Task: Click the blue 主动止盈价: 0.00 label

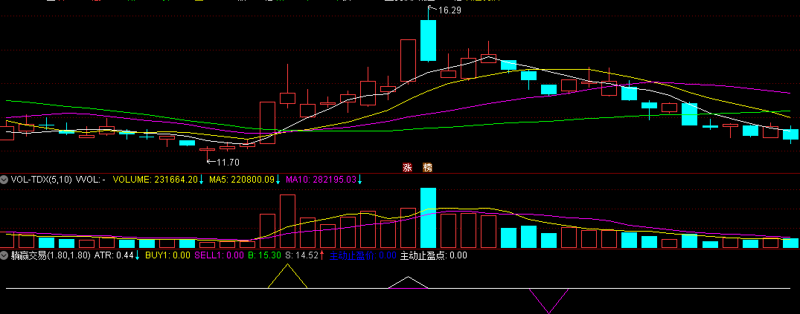Action: (362, 255)
